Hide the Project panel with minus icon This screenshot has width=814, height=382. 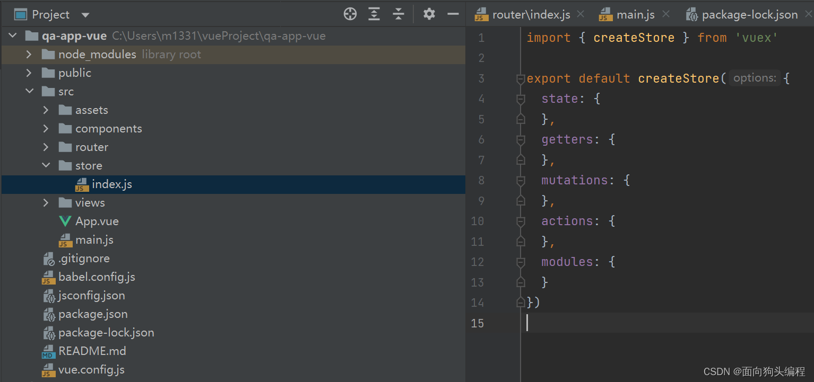[x=453, y=14]
